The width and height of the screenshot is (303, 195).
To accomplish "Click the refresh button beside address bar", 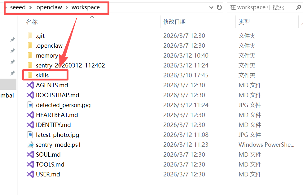I will pos(219,7).
